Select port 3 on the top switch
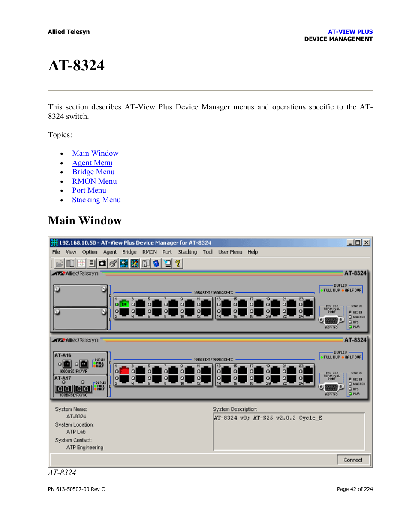This screenshot has width=409, height=530. 141,304
